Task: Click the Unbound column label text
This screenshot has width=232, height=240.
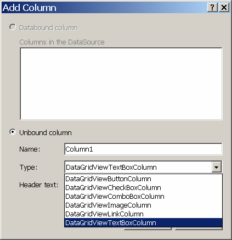Action: tap(46, 132)
